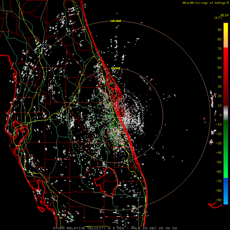Pick the dark red band near 30 knots

pyautogui.click(x=226, y=87)
